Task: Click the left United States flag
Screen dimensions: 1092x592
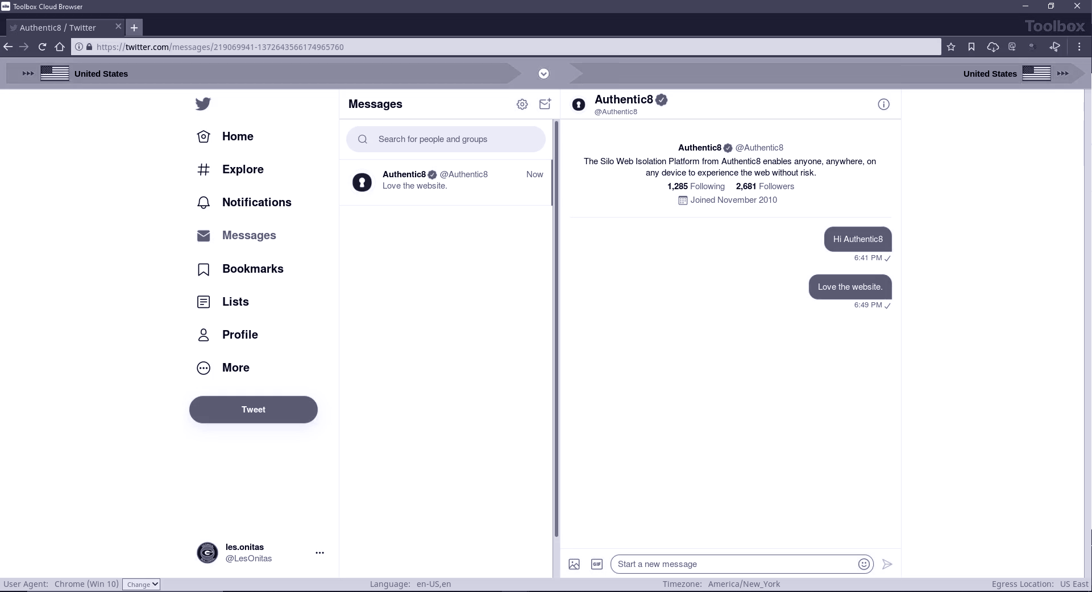Action: (55, 73)
